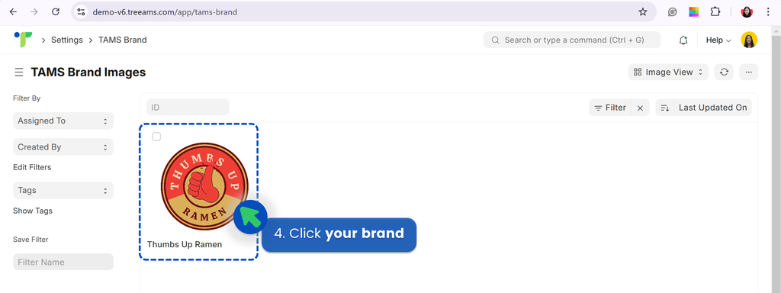Viewport: 781px width, 293px height.
Task: Tick the Thumbs Up Ramen checkbox
Action: [156, 137]
